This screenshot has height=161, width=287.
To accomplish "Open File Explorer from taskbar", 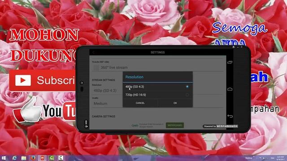I will (24, 158).
